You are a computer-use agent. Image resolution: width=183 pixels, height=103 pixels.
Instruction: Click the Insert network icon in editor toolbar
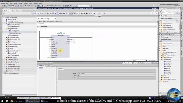click(38, 13)
